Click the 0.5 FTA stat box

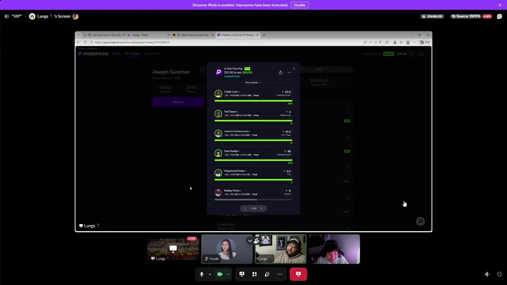pyautogui.click(x=287, y=173)
